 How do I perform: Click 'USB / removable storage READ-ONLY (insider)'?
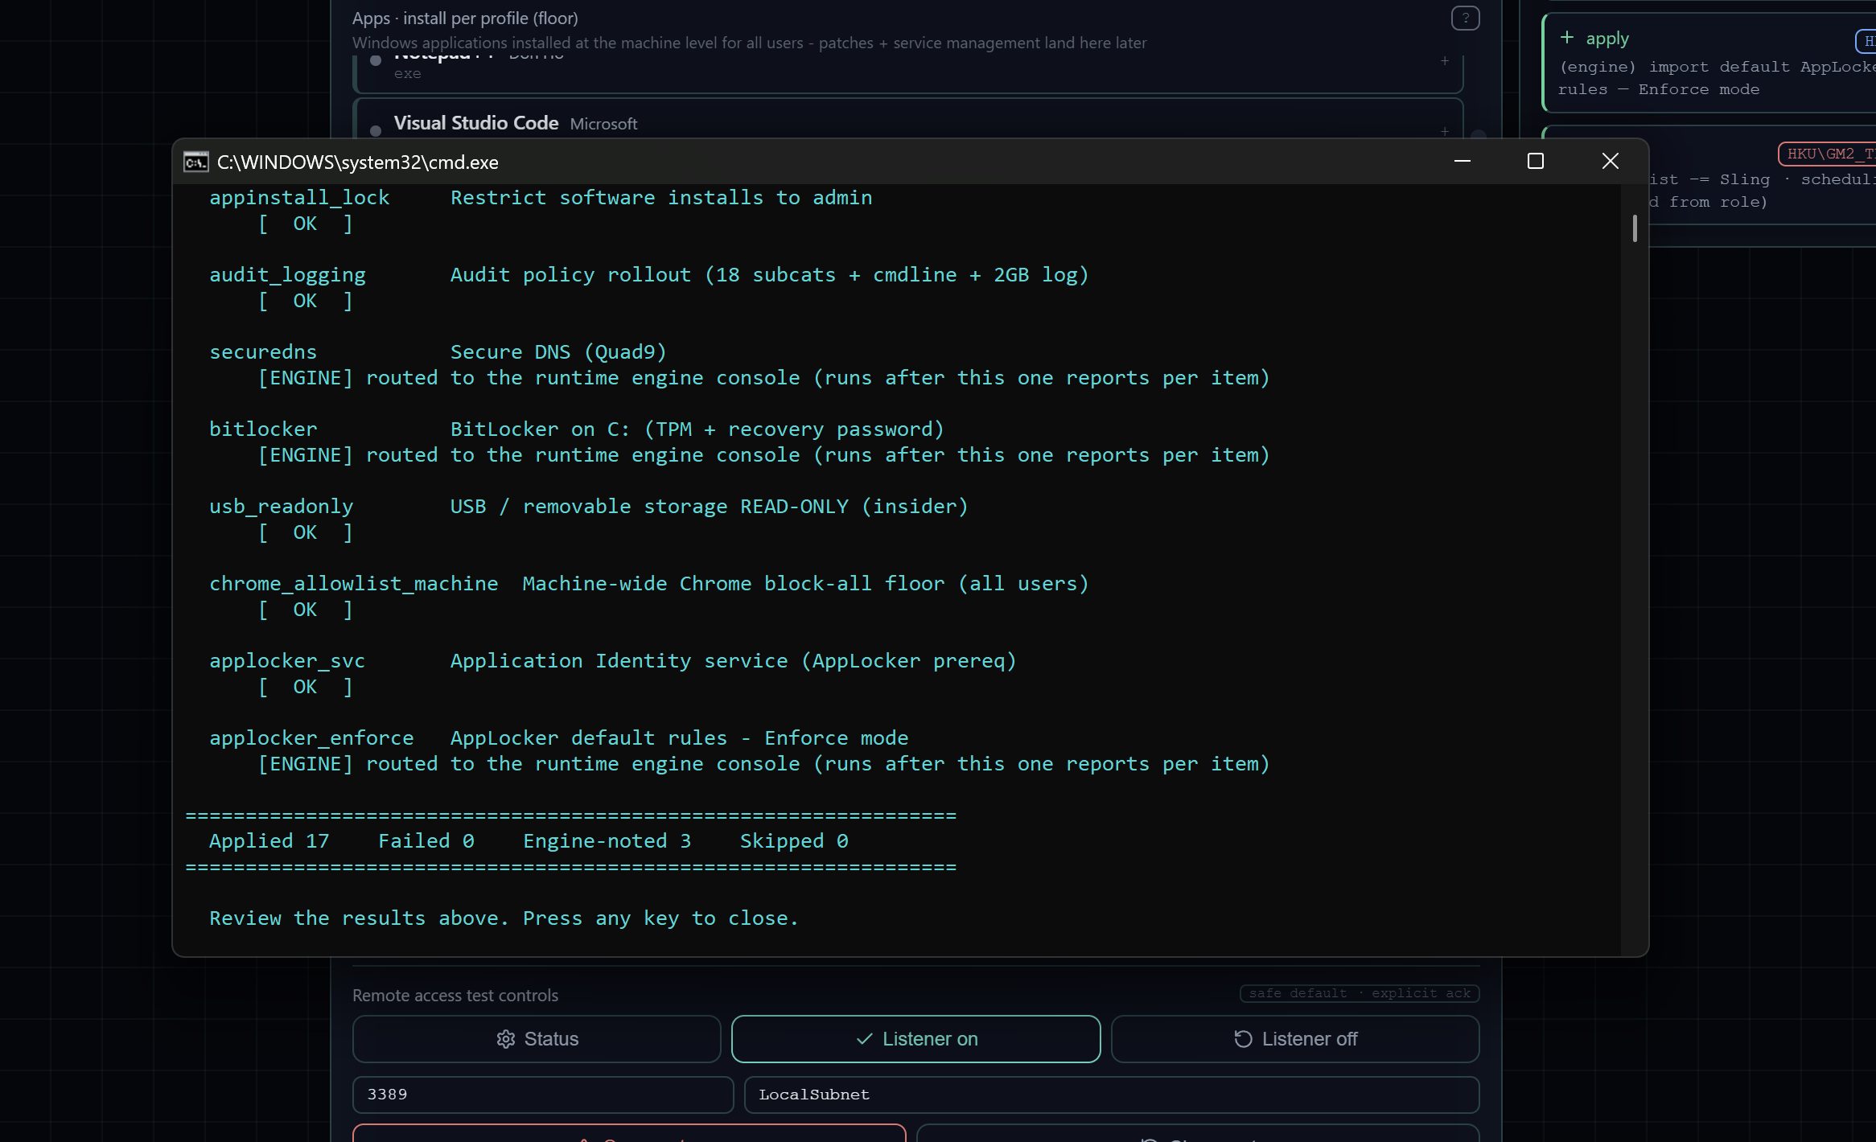pos(710,506)
